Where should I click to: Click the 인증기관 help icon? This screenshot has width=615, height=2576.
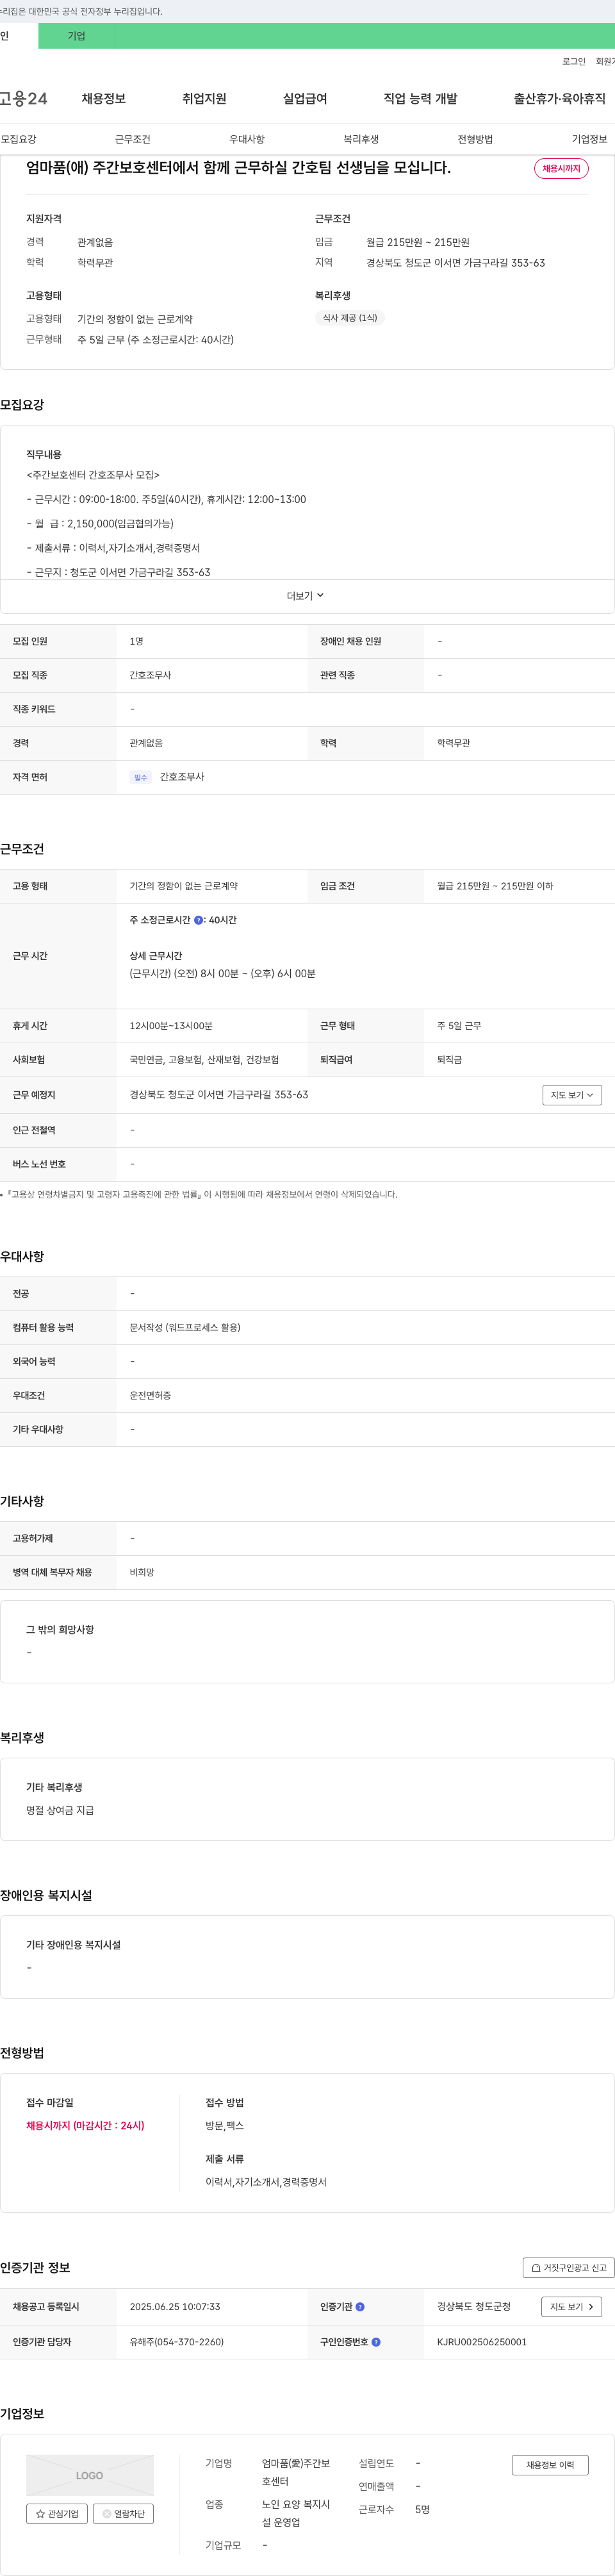click(x=360, y=2307)
